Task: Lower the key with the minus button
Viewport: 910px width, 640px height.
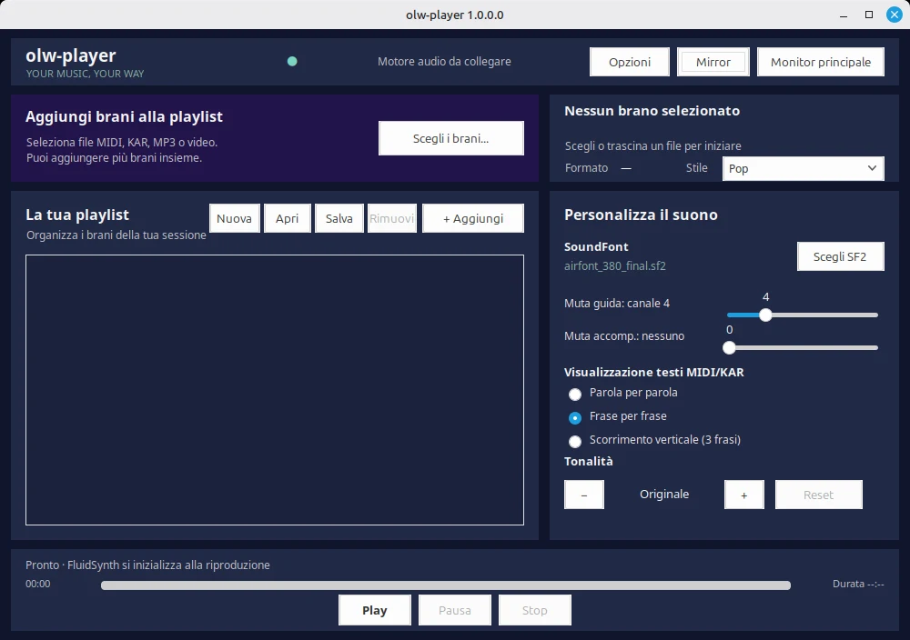Action: coord(584,495)
